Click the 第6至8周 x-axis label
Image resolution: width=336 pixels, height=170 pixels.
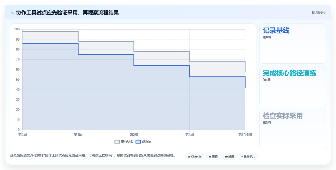pyautogui.click(x=245, y=135)
